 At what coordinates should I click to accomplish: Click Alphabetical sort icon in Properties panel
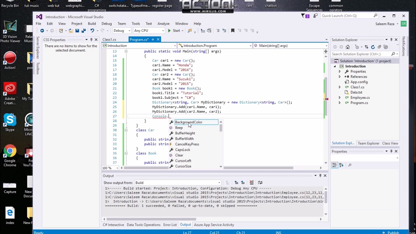(341, 165)
